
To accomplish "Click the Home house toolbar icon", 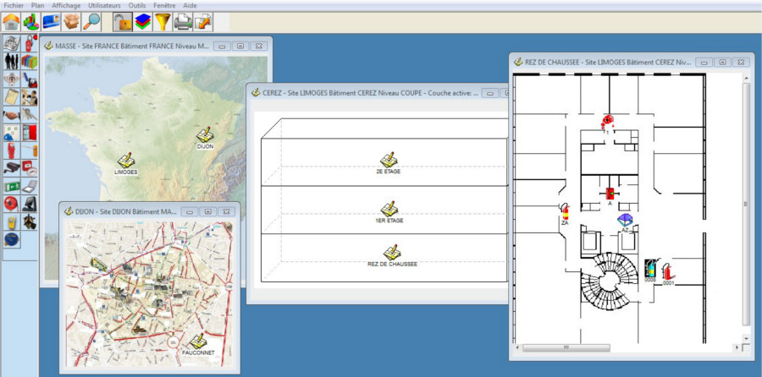I will [11, 22].
